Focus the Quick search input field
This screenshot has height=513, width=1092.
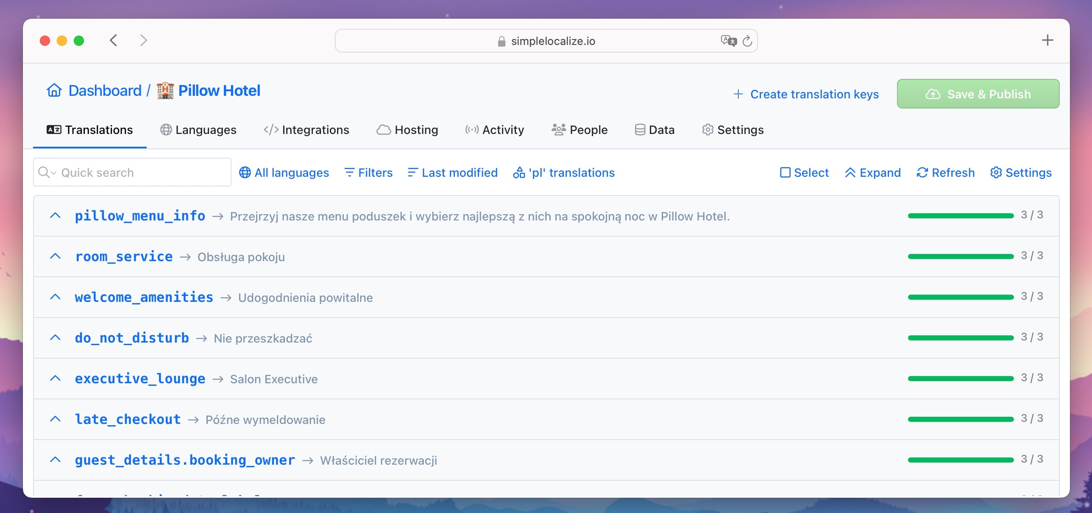(132, 172)
